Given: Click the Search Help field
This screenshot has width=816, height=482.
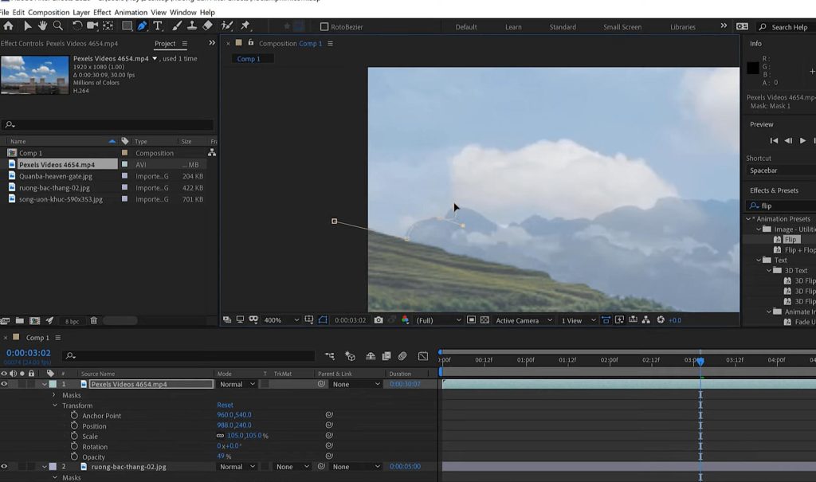Looking at the screenshot, I should [786, 26].
